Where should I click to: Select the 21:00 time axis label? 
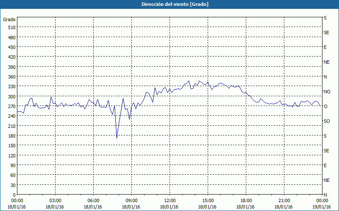284,201
